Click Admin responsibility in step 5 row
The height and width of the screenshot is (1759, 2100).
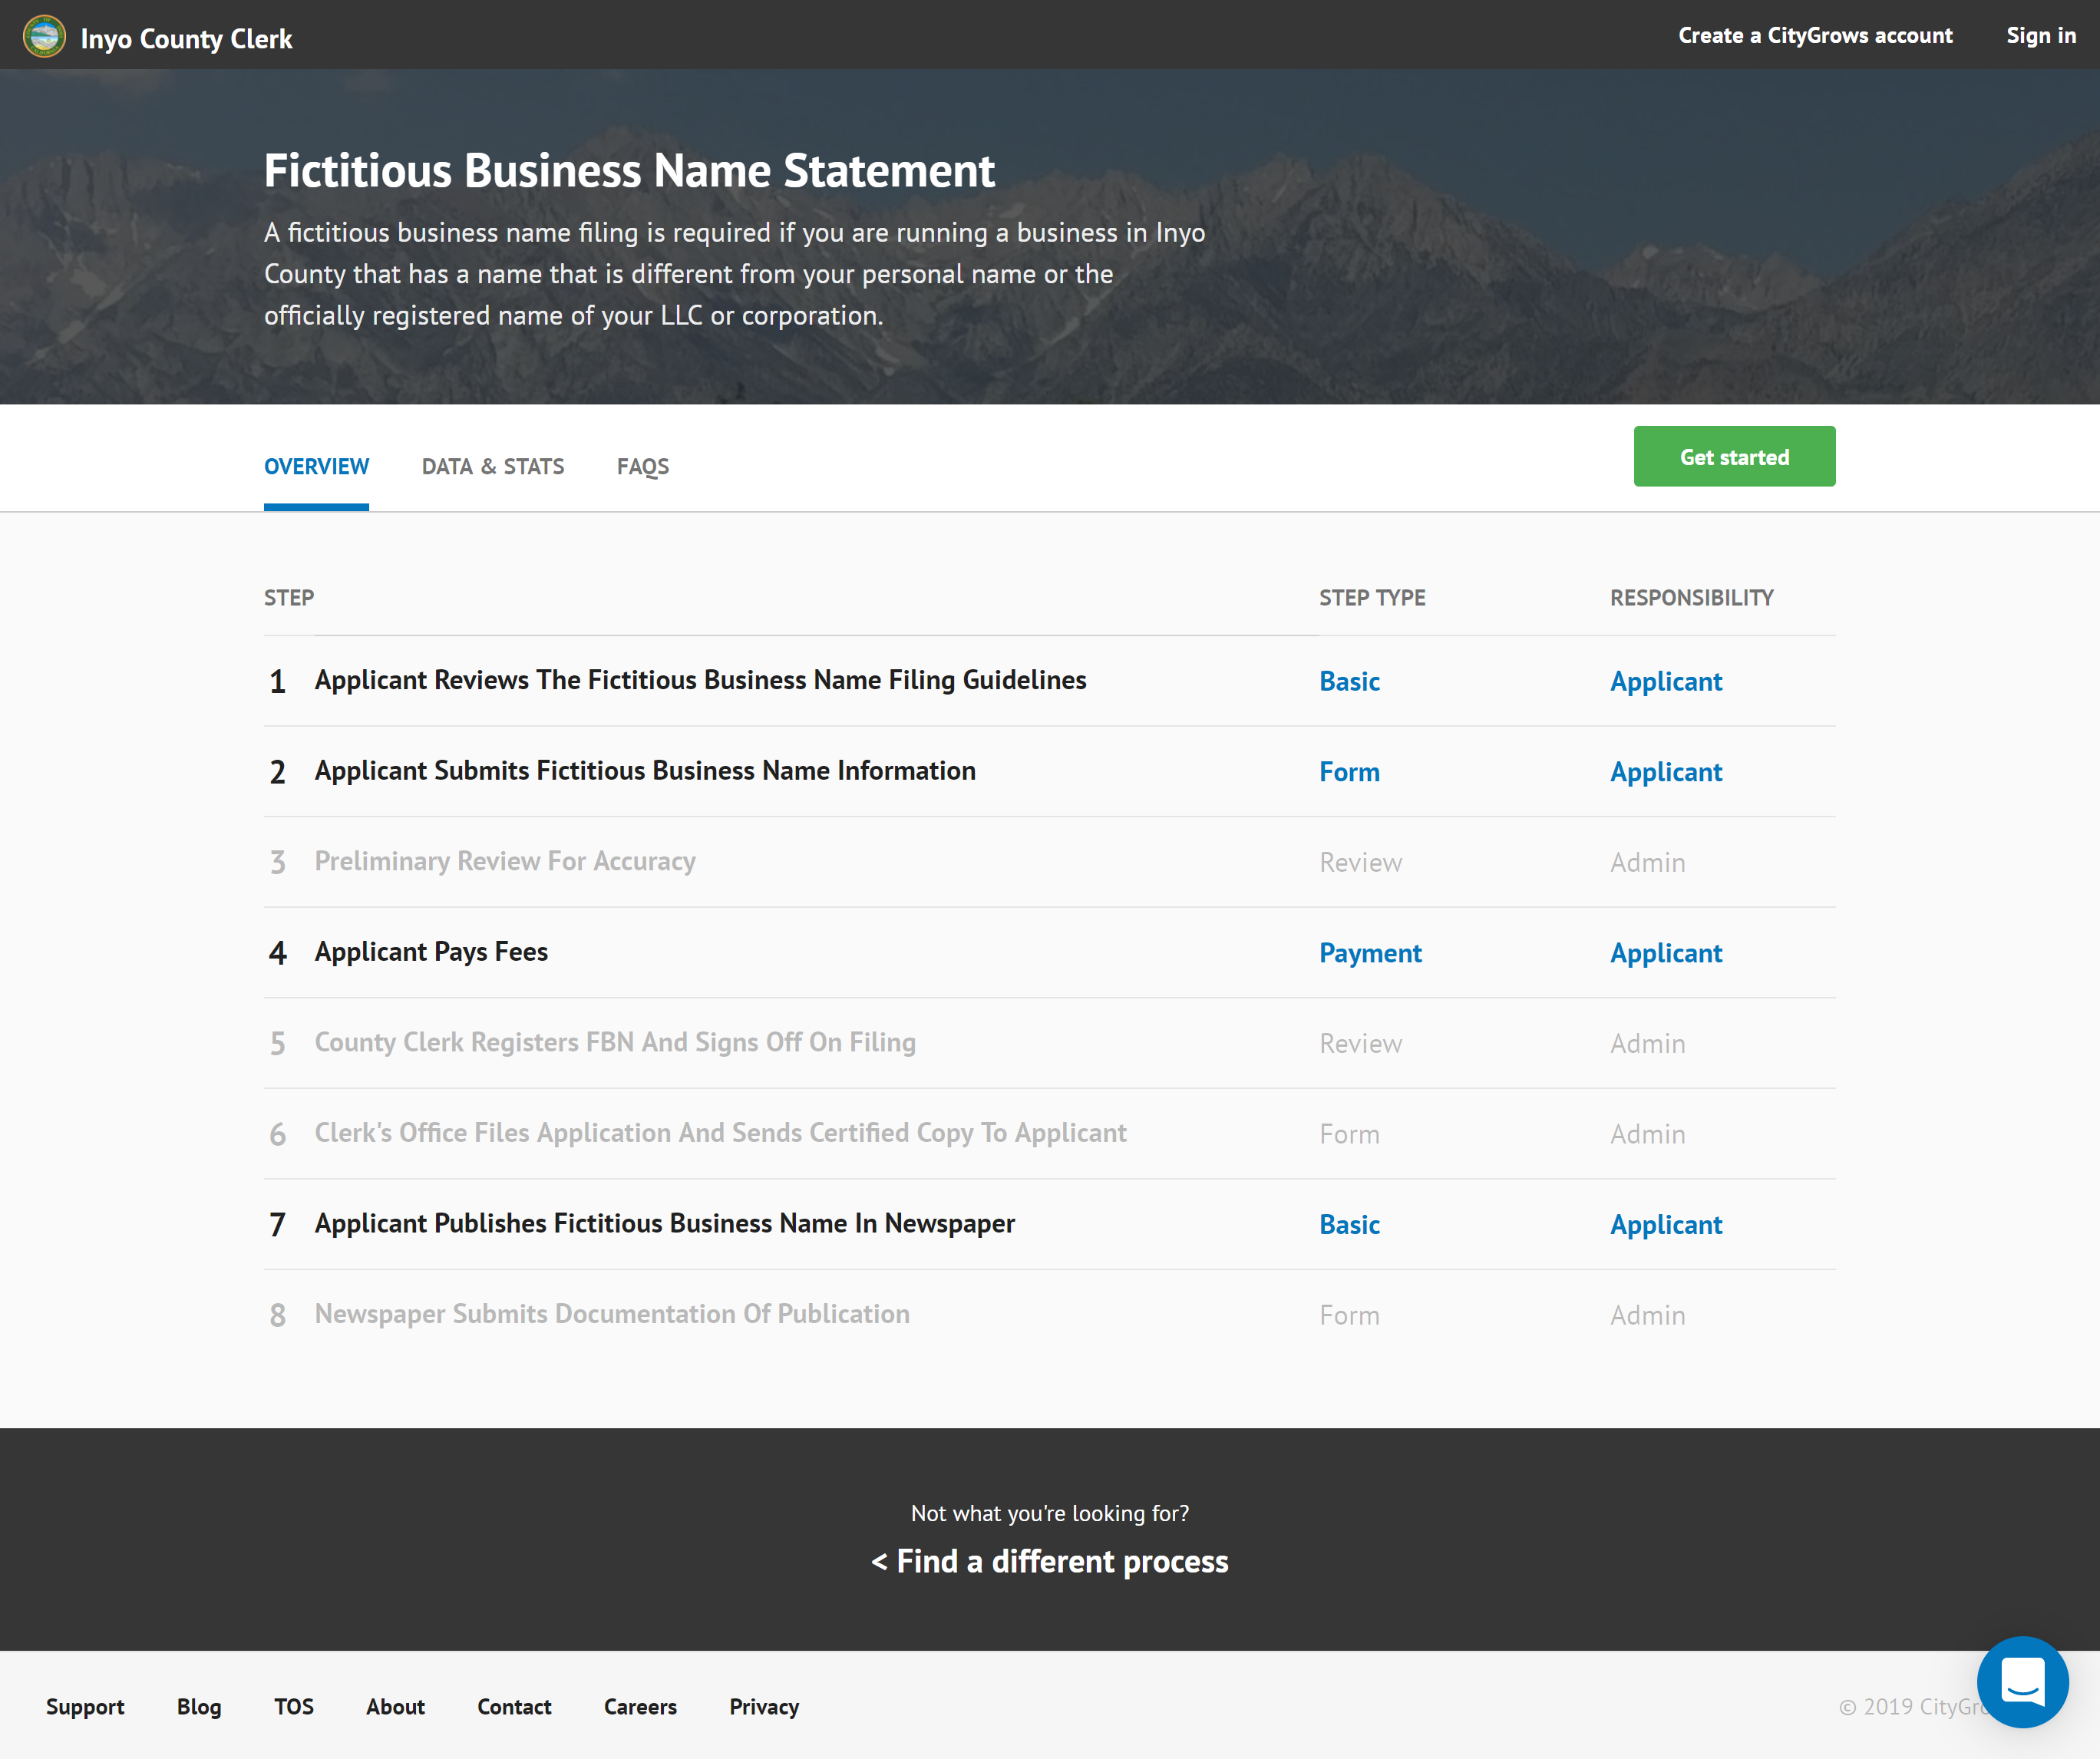1647,1044
